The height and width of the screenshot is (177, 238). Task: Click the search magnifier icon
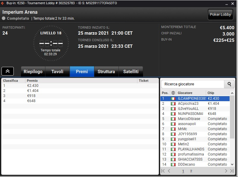[229, 84]
